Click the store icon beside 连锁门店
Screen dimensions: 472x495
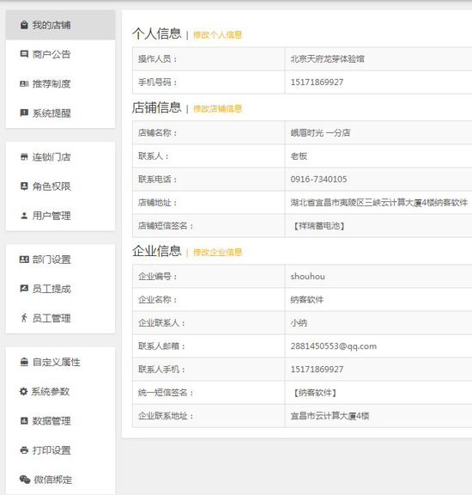coord(24,157)
